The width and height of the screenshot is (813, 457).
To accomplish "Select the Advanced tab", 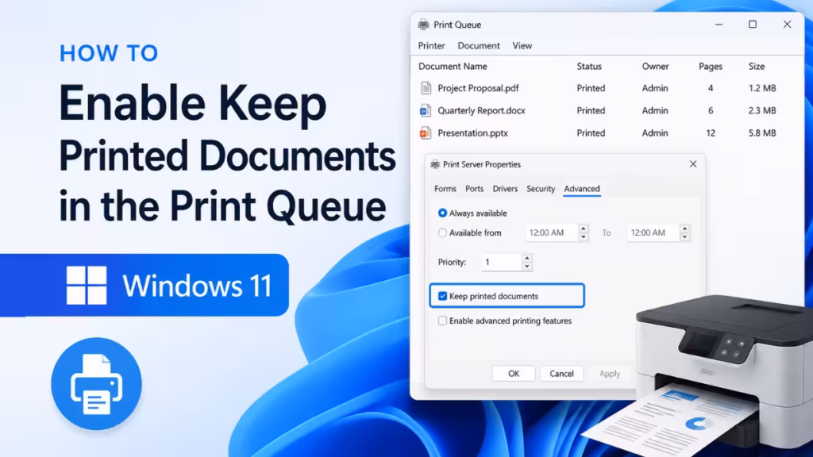I will (x=582, y=189).
